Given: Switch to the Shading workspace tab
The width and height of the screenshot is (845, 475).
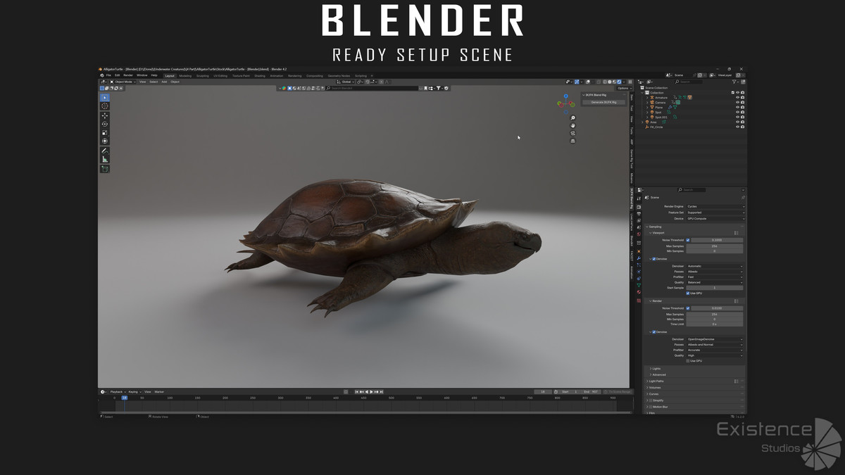Looking at the screenshot, I should [x=260, y=76].
